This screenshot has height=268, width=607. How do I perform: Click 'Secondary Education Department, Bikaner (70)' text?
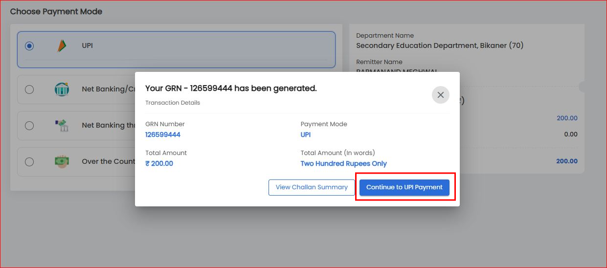point(440,45)
